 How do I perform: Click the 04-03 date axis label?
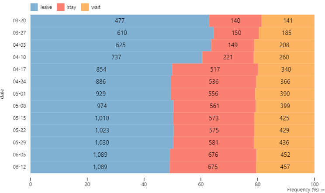point(19,45)
